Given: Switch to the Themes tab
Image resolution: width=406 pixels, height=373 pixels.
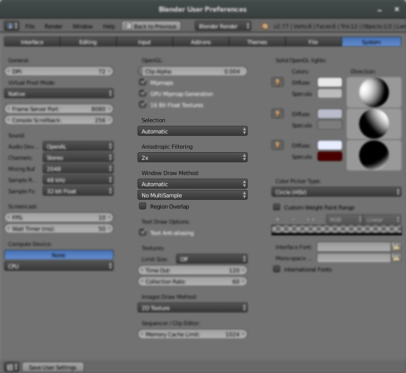Looking at the screenshot, I should tap(257, 42).
